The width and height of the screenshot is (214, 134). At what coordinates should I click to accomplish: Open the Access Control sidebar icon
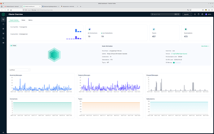pos(3,24)
